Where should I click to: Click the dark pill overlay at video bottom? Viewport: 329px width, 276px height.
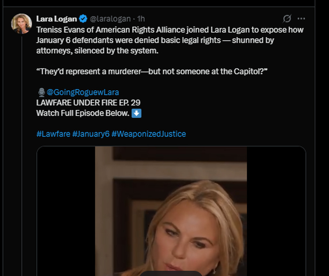pos(171,273)
